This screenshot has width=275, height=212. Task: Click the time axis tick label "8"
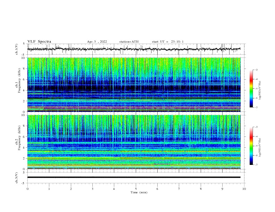pyautogui.click(x=201, y=189)
